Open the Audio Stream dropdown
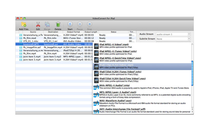The image size is (208, 130). pos(173,34)
